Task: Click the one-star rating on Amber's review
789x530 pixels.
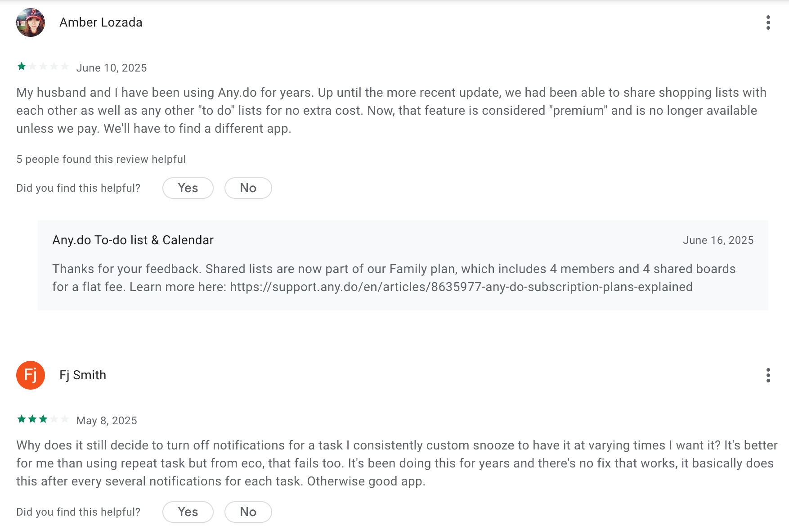Action: [x=43, y=67]
